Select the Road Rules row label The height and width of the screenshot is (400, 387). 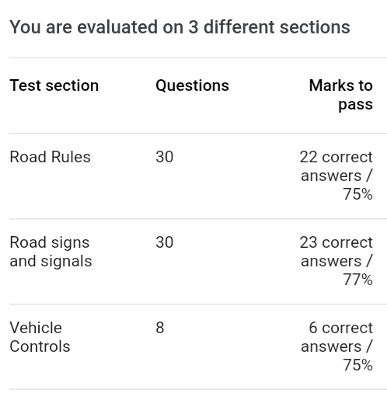(x=50, y=157)
